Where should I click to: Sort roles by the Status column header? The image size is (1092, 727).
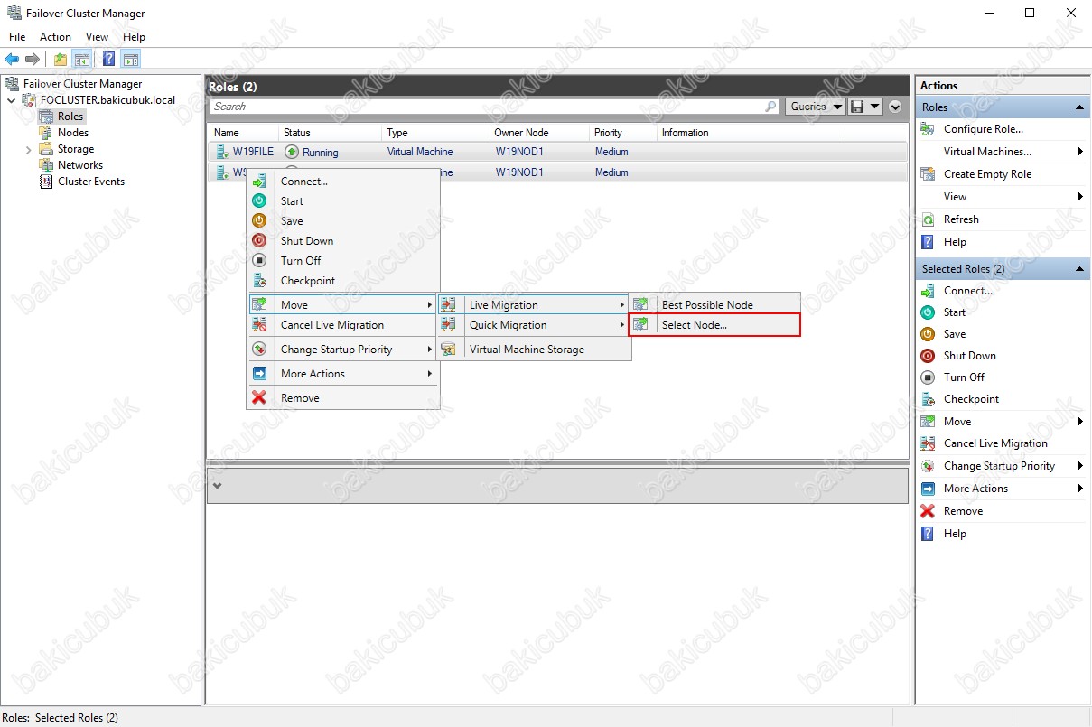pos(331,133)
